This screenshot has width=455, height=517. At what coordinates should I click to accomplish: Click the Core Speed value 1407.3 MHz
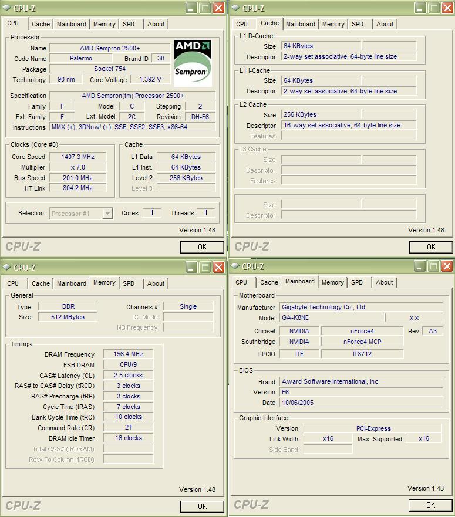(x=78, y=157)
